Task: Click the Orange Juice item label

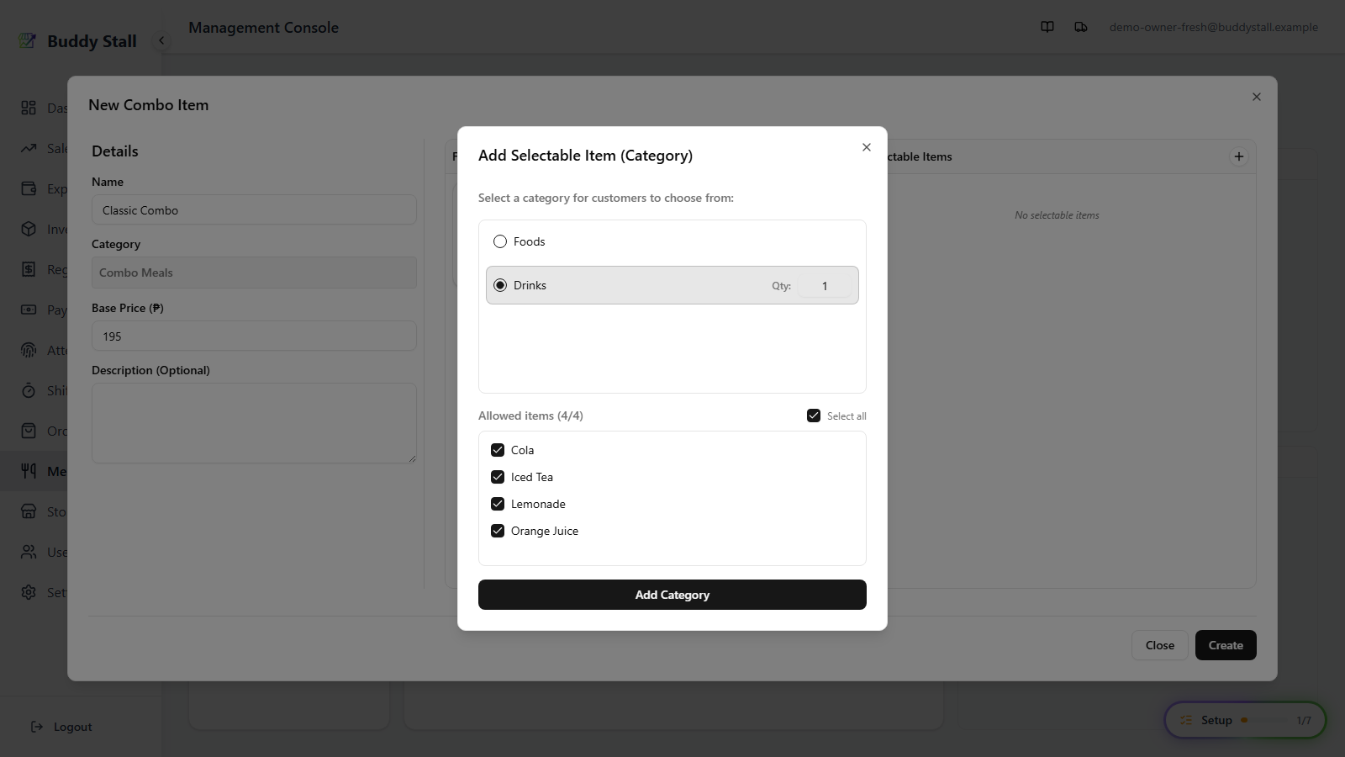Action: click(545, 531)
